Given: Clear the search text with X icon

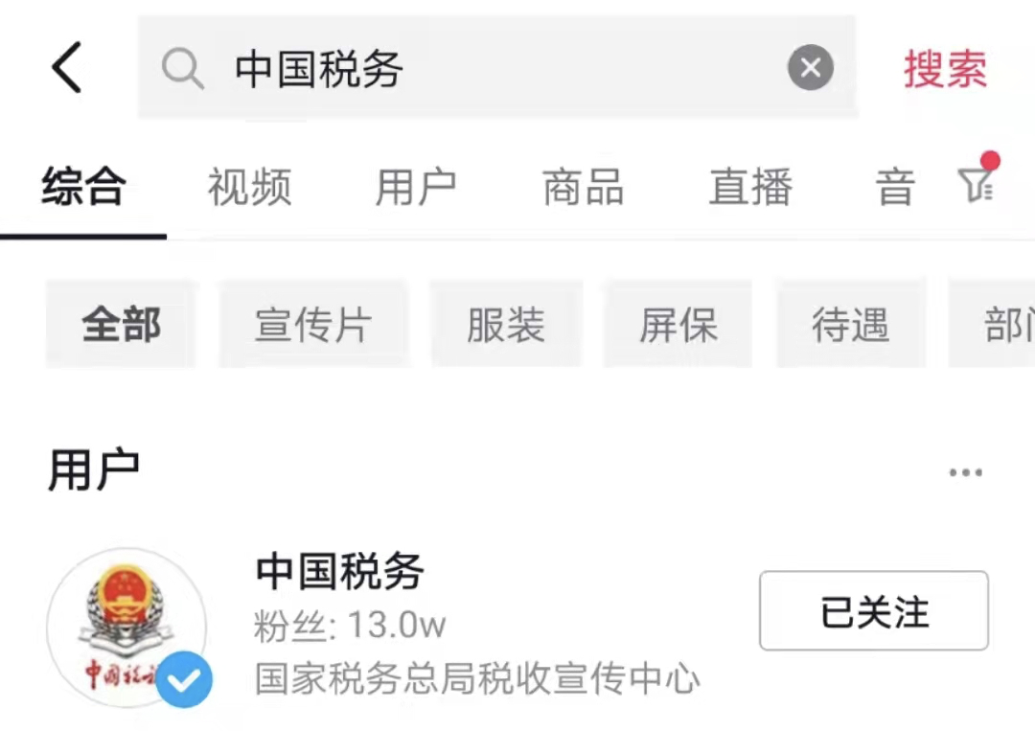Looking at the screenshot, I should coord(811,67).
